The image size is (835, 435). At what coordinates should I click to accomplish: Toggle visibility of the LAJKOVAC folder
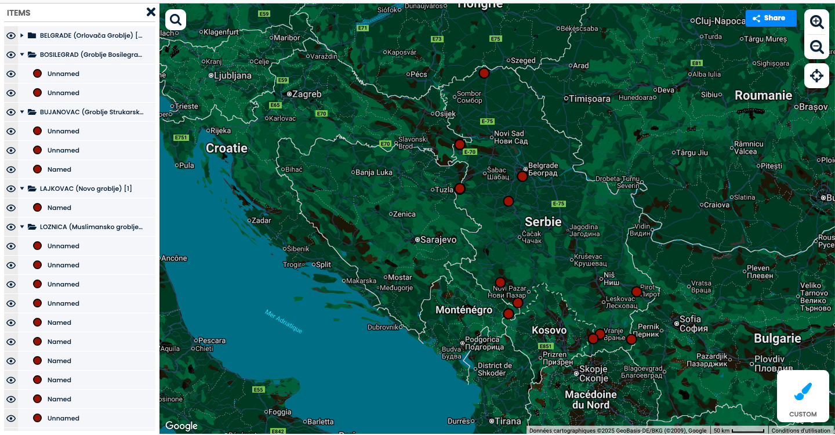pyautogui.click(x=10, y=189)
